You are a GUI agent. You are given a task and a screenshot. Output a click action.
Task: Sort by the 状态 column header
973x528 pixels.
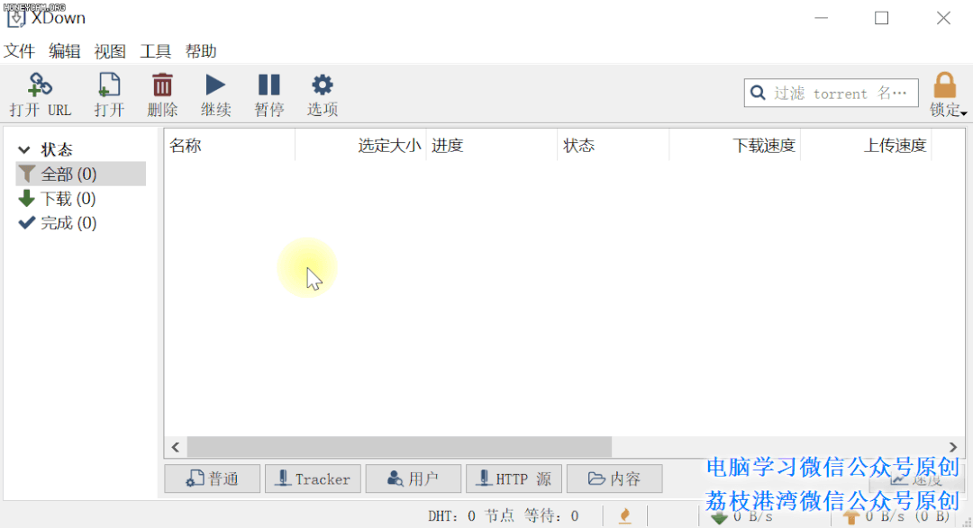[614, 146]
